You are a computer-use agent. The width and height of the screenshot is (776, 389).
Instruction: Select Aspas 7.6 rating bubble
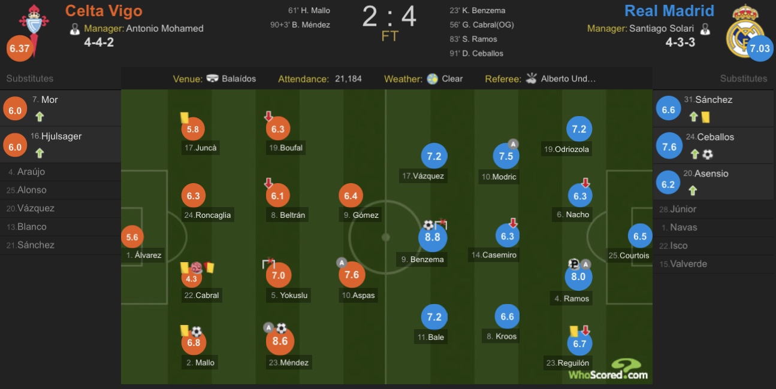tap(352, 275)
